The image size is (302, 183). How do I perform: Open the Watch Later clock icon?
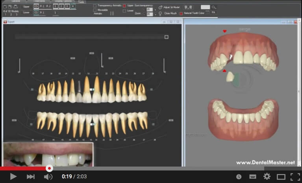(x=239, y=177)
